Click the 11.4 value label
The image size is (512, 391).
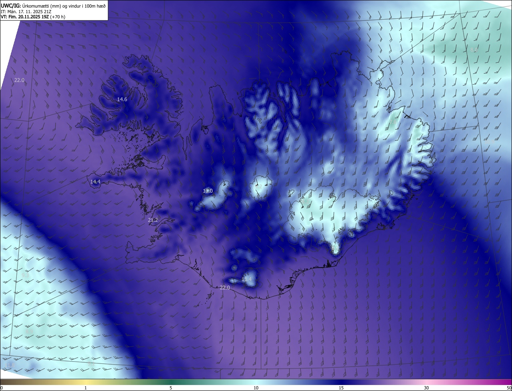247,279
